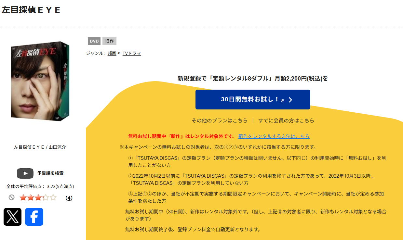The height and width of the screenshot is (240, 403).
Task: Open 新作をレンタルする方法はこちら link
Action: [274, 136]
